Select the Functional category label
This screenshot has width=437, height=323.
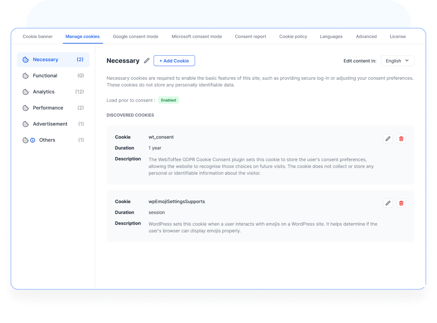[45, 76]
